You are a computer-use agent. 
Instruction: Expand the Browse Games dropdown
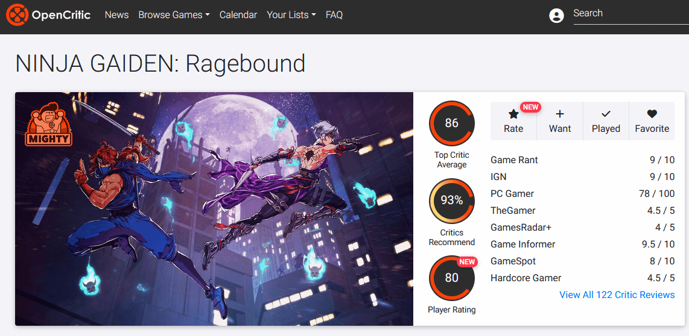174,15
